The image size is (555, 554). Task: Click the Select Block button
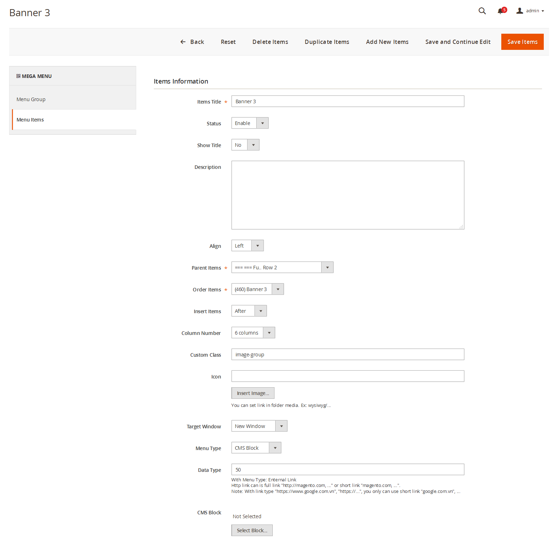tap(252, 530)
